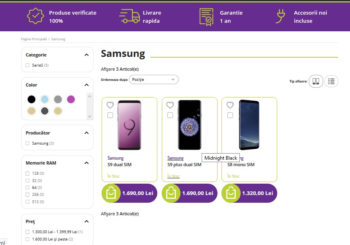The width and height of the screenshot is (350, 245).
Task: Tick the SerieS category checkbox
Action: tap(28, 65)
